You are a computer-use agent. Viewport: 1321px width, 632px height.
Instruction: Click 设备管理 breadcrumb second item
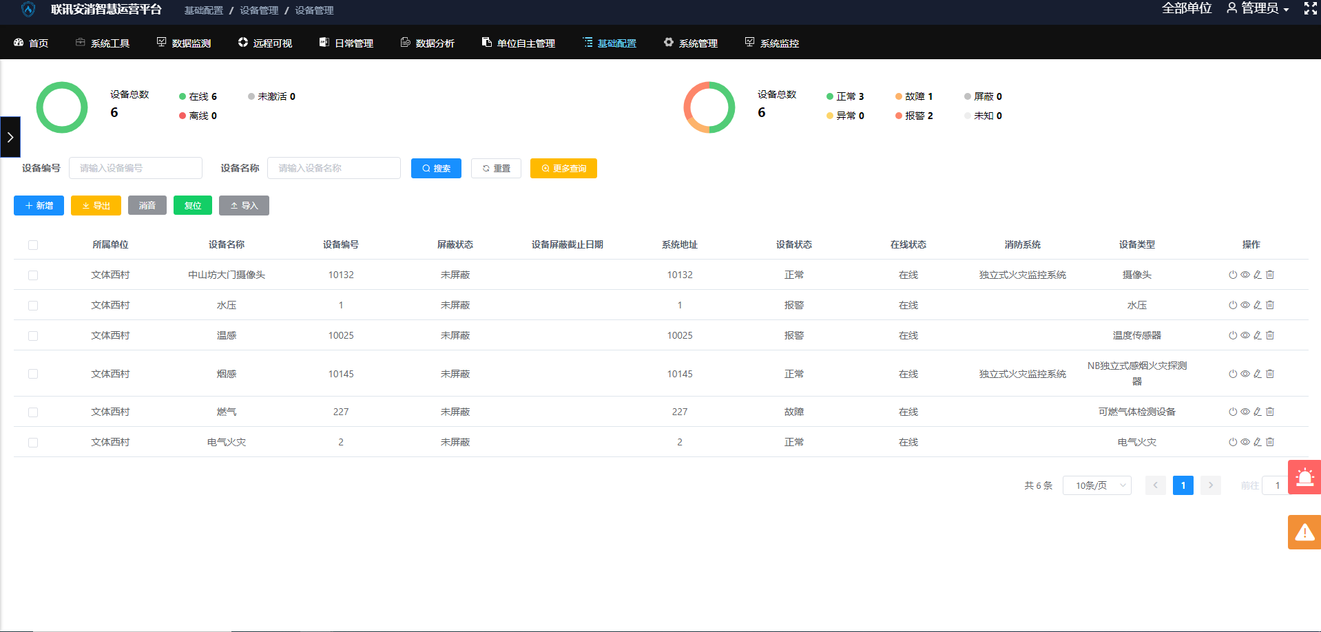(x=259, y=10)
